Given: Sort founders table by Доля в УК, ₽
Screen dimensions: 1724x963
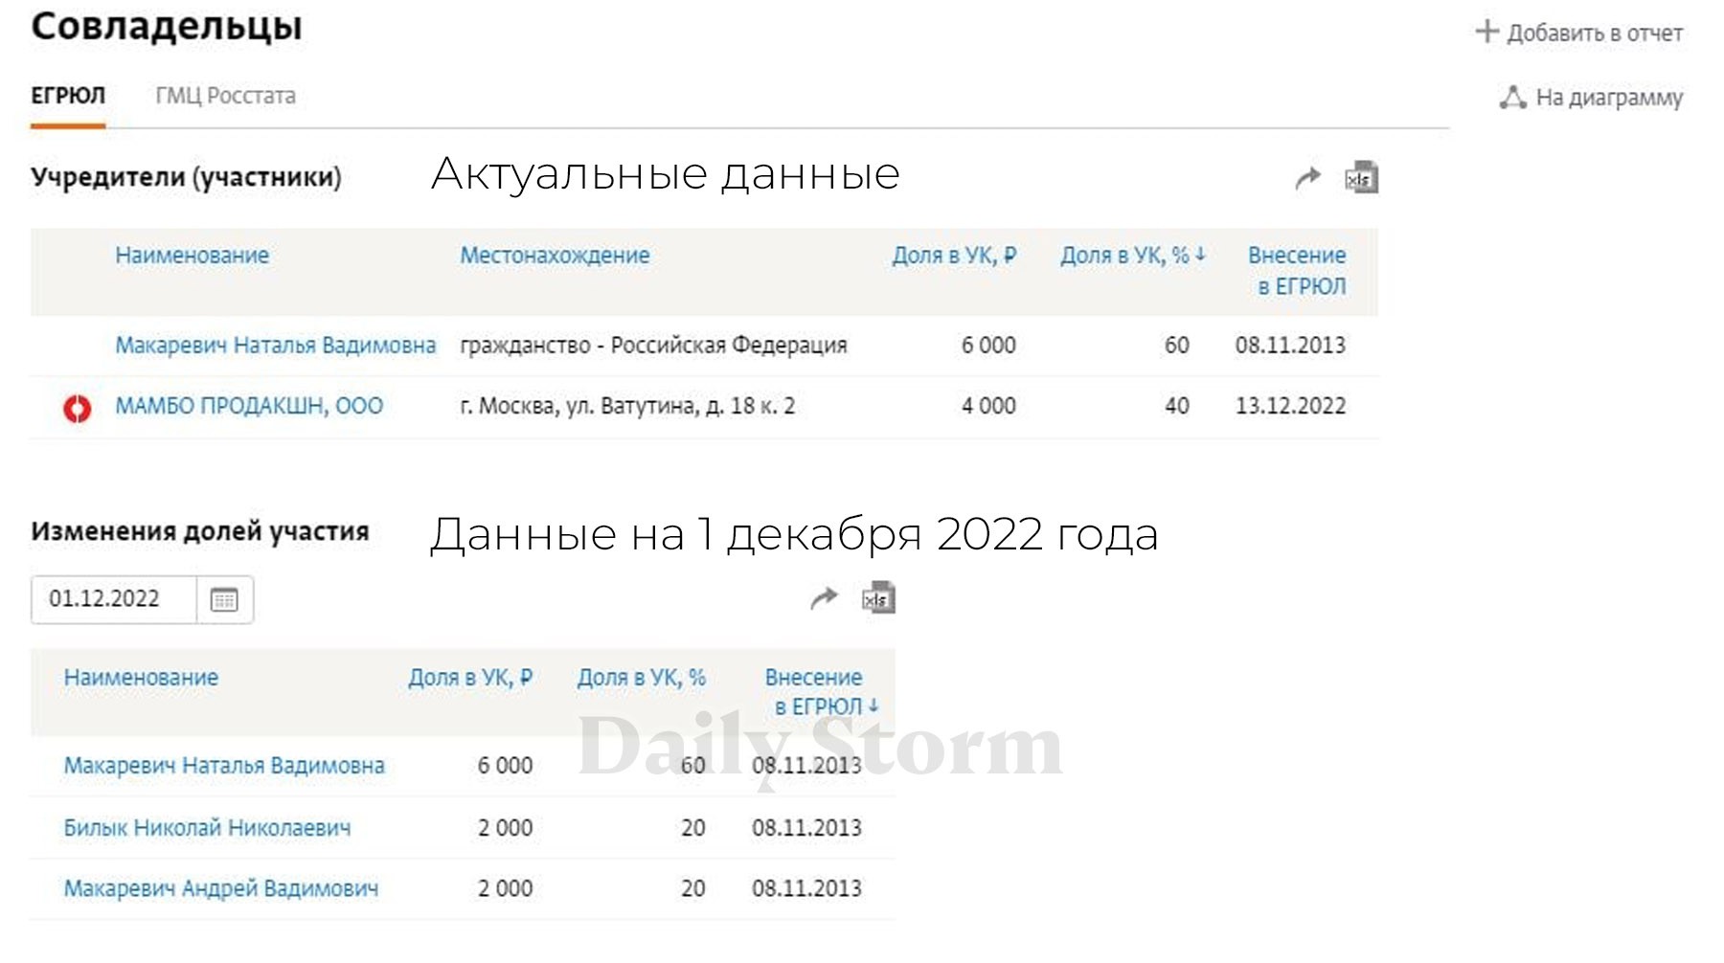Looking at the screenshot, I should tap(954, 256).
